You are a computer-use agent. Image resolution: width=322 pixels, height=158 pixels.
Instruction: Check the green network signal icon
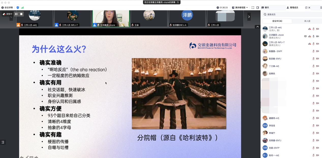coord(22,8)
